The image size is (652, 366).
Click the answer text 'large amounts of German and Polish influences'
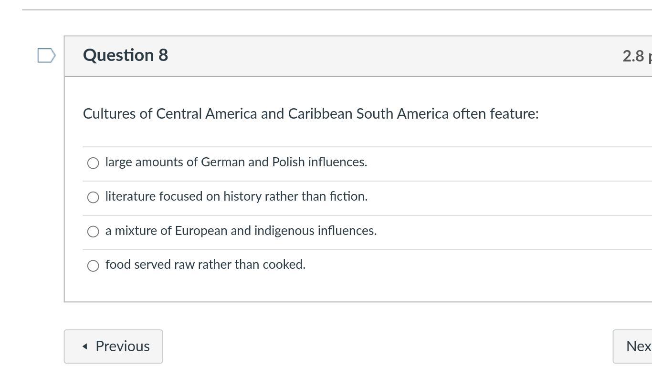click(x=236, y=162)
